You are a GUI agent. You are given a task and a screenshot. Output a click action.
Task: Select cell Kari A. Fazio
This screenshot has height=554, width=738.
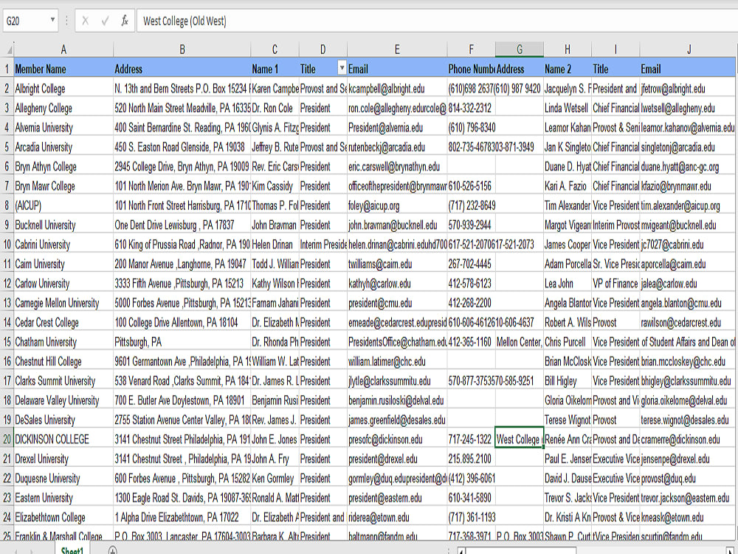coord(567,185)
